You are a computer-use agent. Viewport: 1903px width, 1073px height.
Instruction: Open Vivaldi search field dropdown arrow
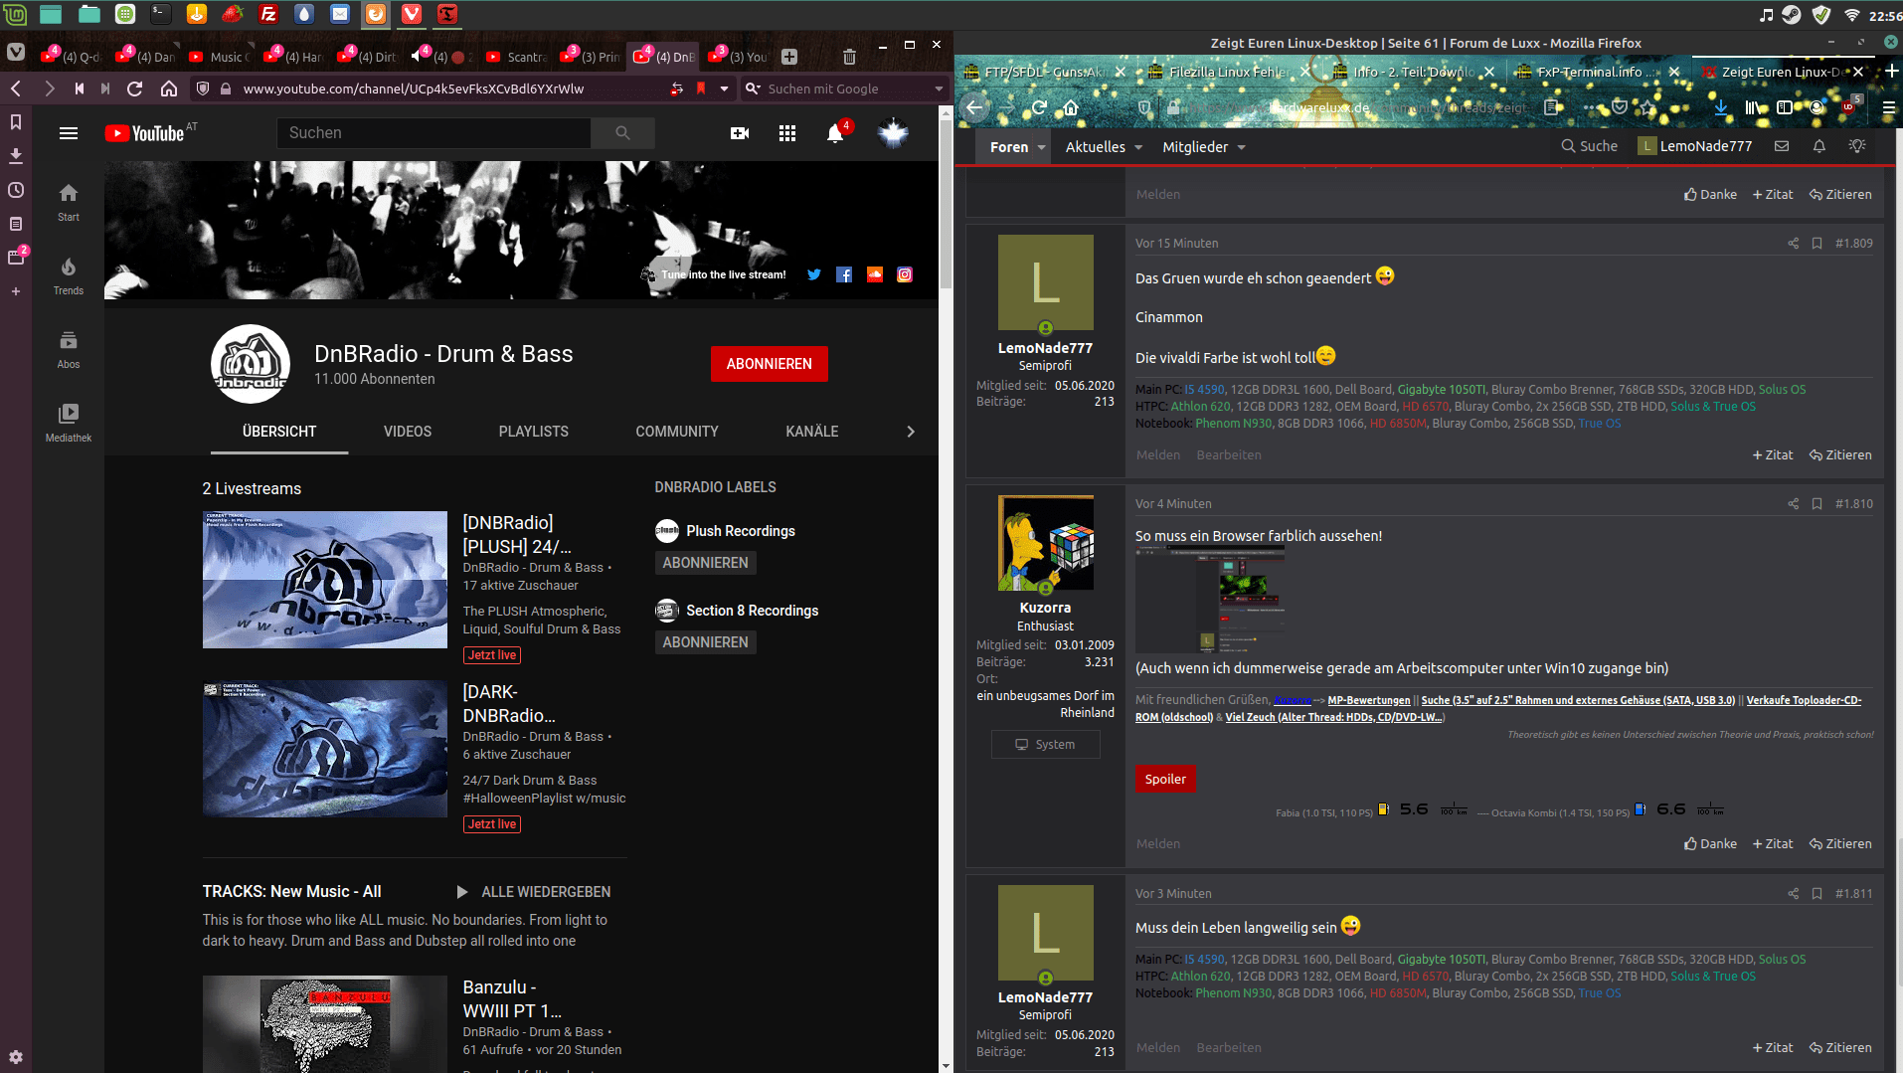click(x=939, y=89)
